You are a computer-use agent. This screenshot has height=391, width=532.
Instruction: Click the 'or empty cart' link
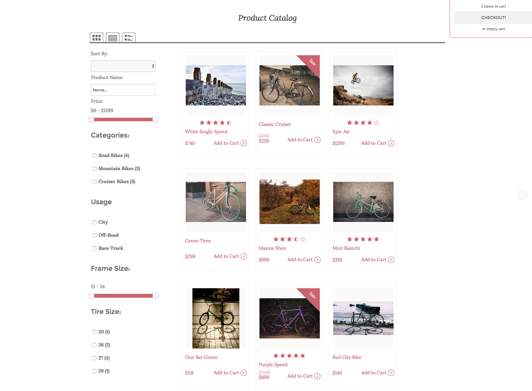tap(493, 29)
